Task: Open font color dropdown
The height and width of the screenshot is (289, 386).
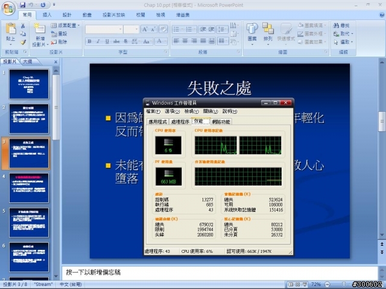Action: [x=165, y=42]
